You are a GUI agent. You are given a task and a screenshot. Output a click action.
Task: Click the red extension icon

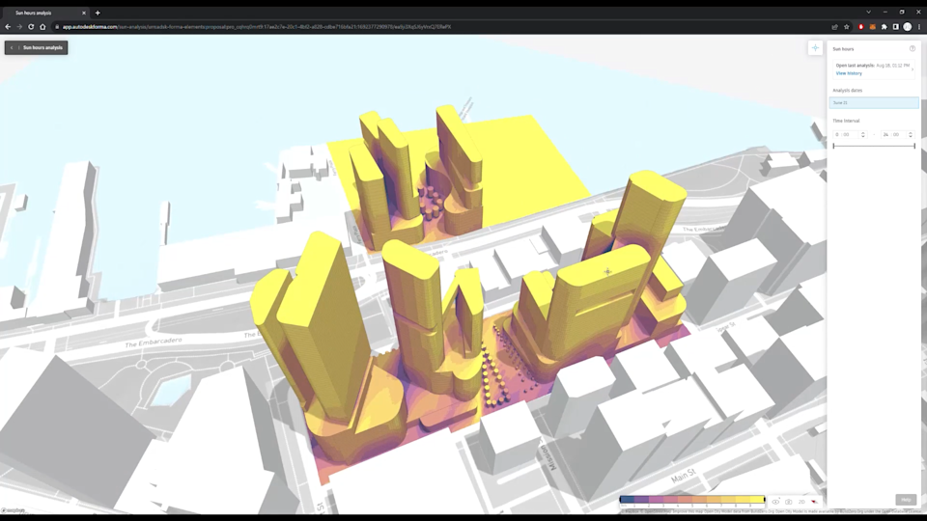[x=860, y=27]
